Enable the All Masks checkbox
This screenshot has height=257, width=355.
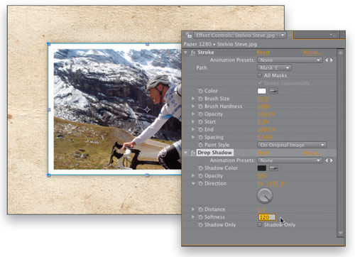260,75
